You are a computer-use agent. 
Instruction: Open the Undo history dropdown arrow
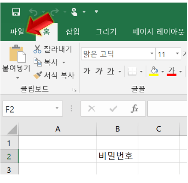pyautogui.click(x=44, y=12)
